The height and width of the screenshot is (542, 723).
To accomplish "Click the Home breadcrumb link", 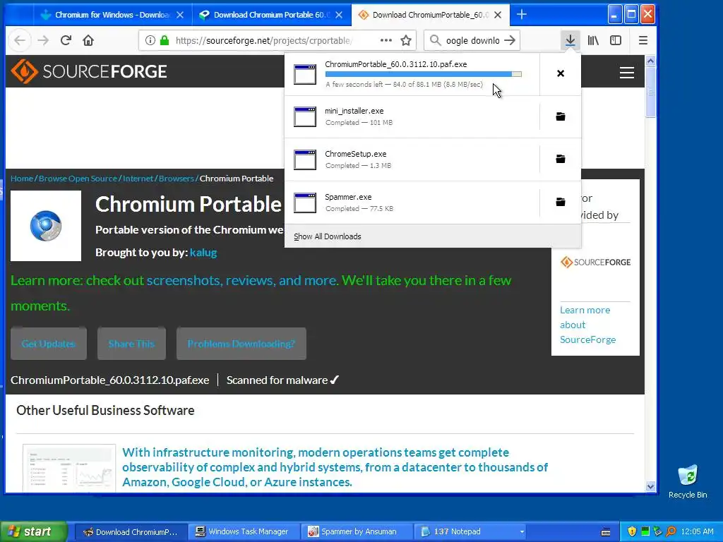I will pyautogui.click(x=22, y=179).
